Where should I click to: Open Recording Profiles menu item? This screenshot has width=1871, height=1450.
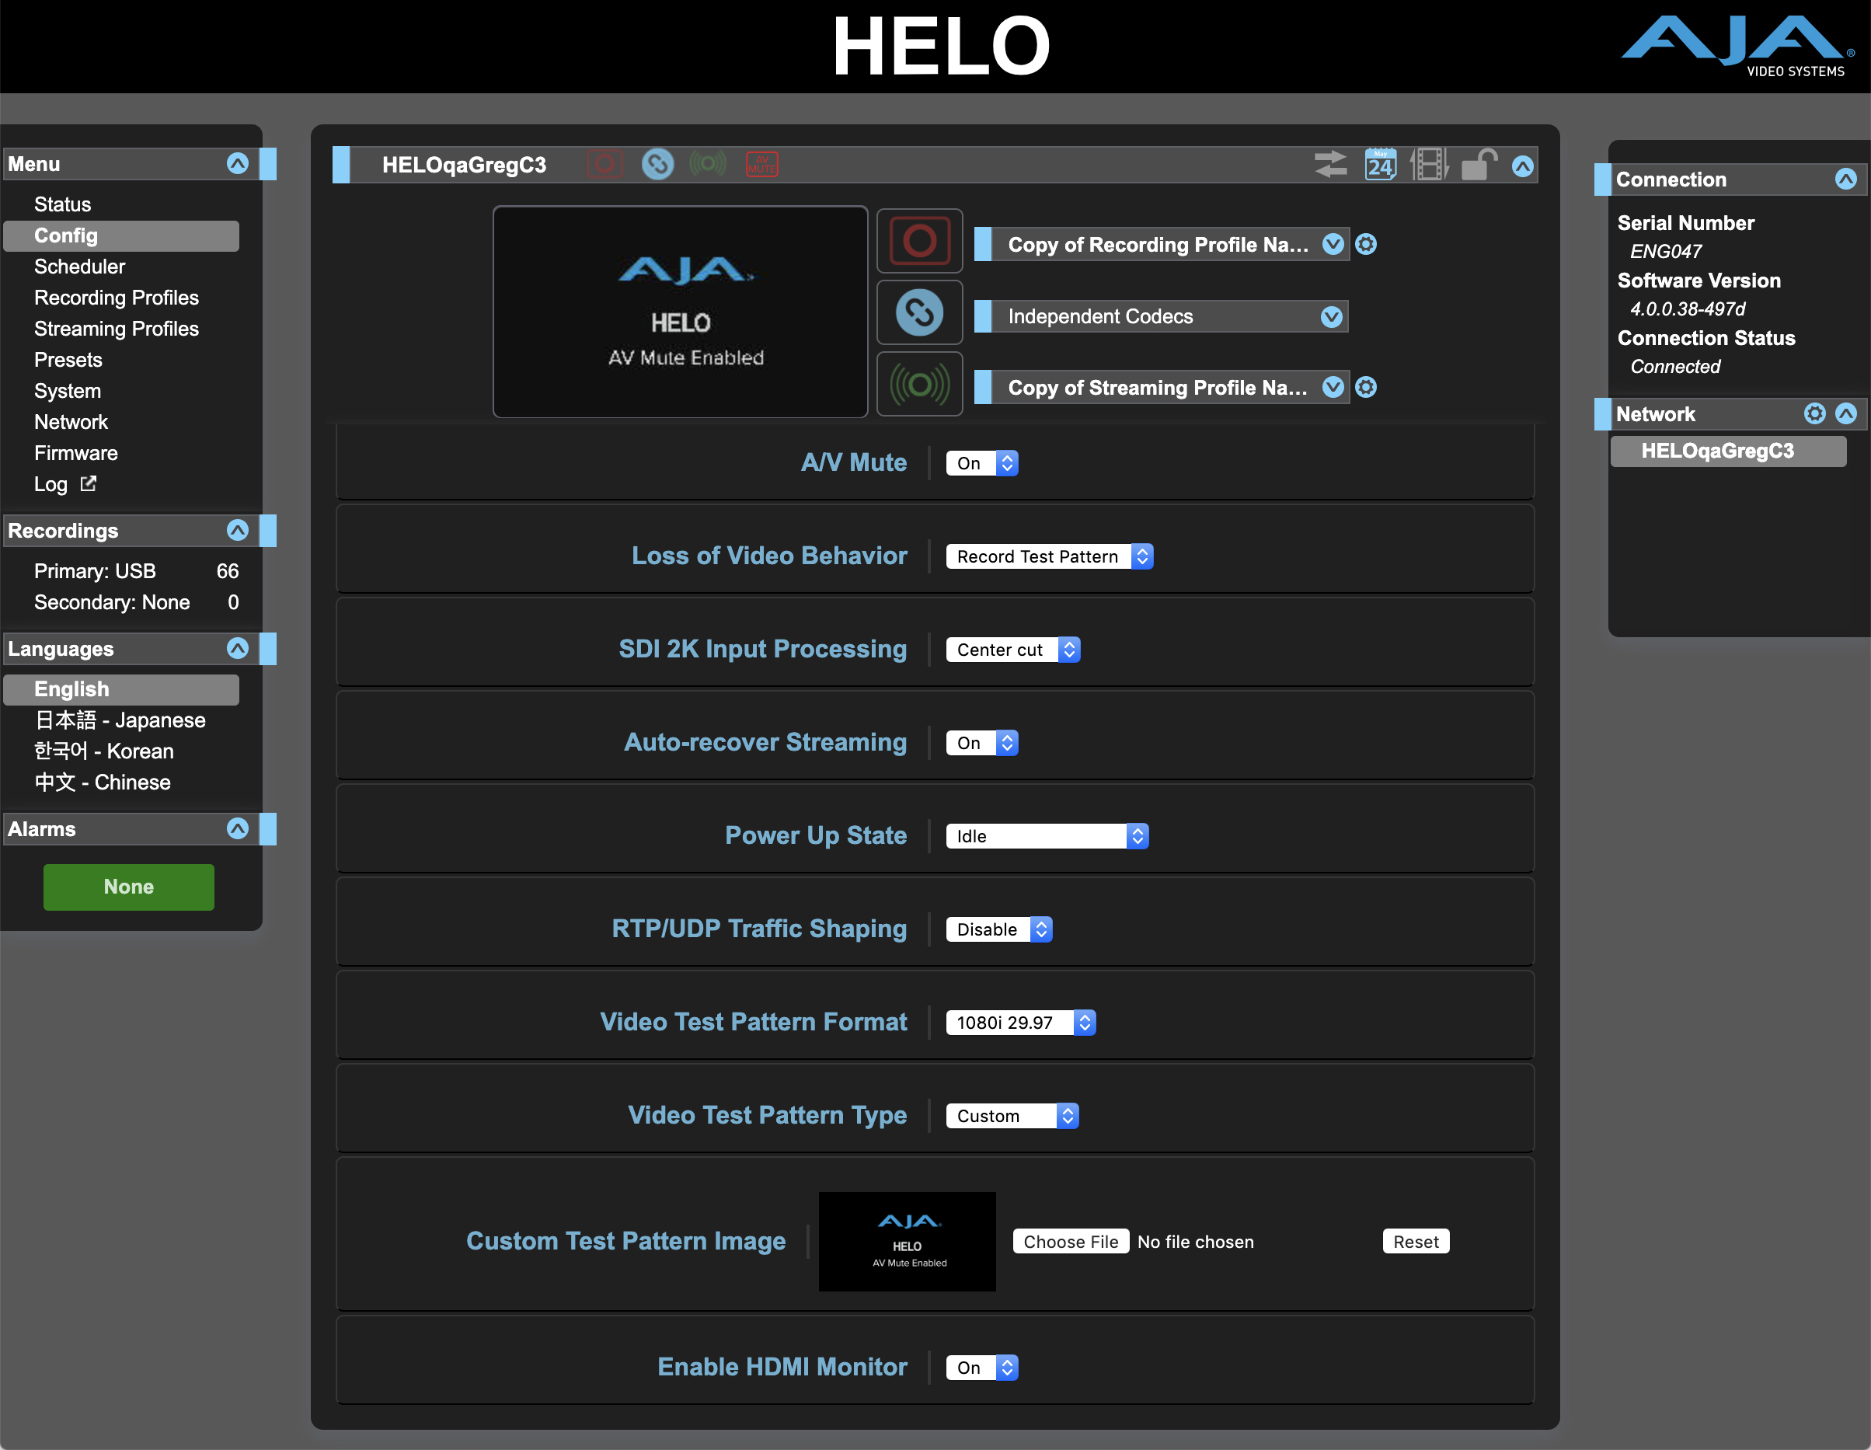point(117,298)
